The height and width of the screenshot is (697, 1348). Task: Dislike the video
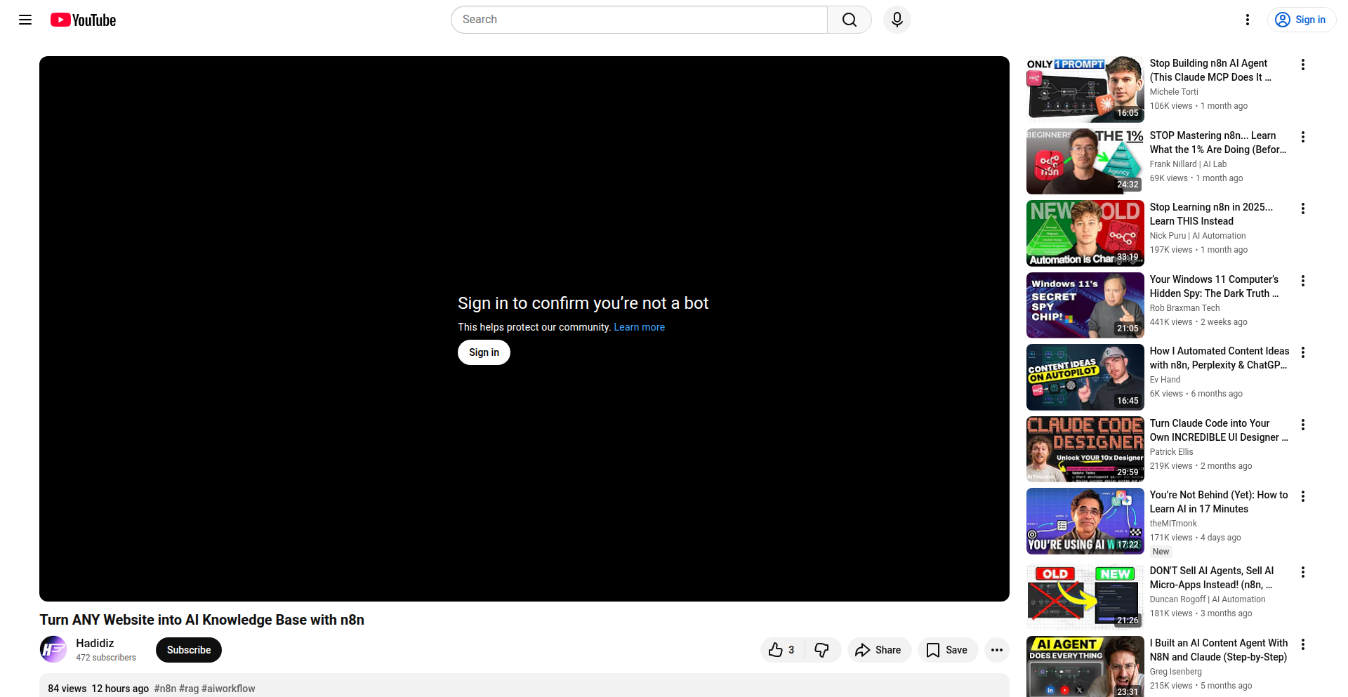click(x=822, y=650)
